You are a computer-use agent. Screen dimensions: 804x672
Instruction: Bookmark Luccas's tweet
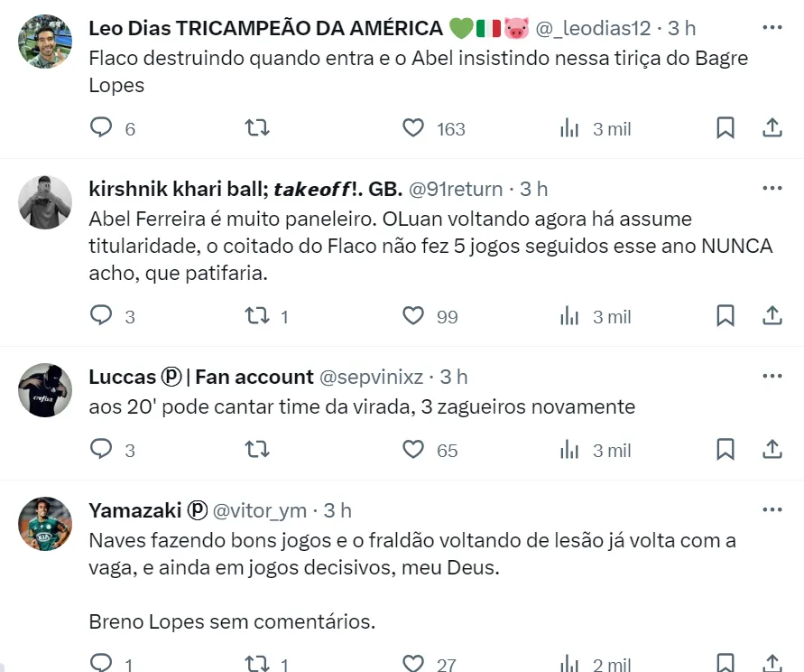coord(725,450)
